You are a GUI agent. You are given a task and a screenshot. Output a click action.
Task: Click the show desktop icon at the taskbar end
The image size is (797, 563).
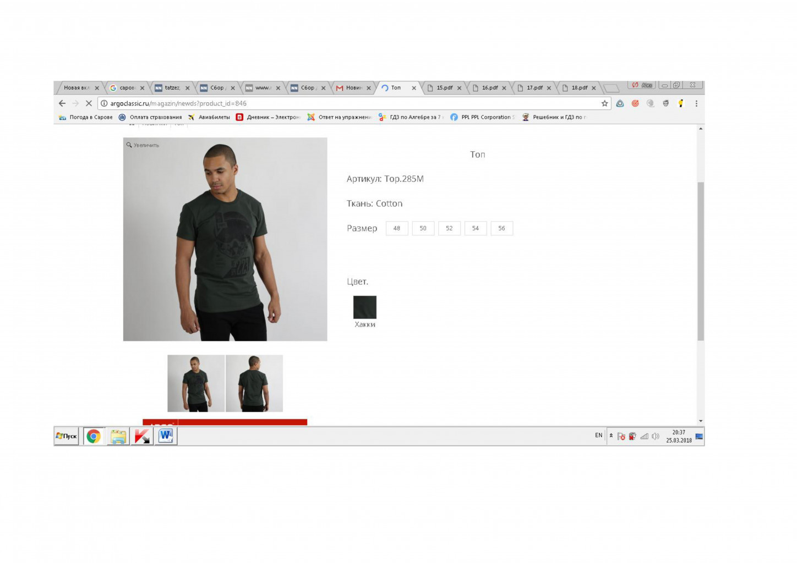[x=699, y=437]
